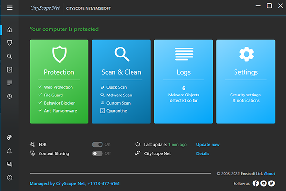Click 'Last update: 1 min ago' text
Screen dimensions: 286x191
(x=165, y=144)
